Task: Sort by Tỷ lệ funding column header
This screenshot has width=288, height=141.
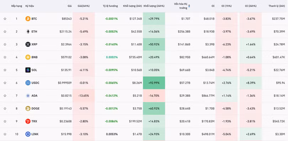Action: (x=110, y=6)
